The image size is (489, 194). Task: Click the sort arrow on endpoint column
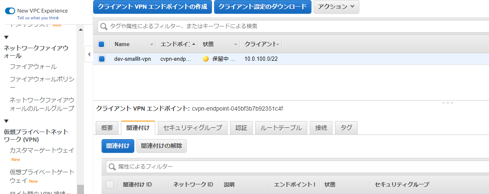pos(194,44)
